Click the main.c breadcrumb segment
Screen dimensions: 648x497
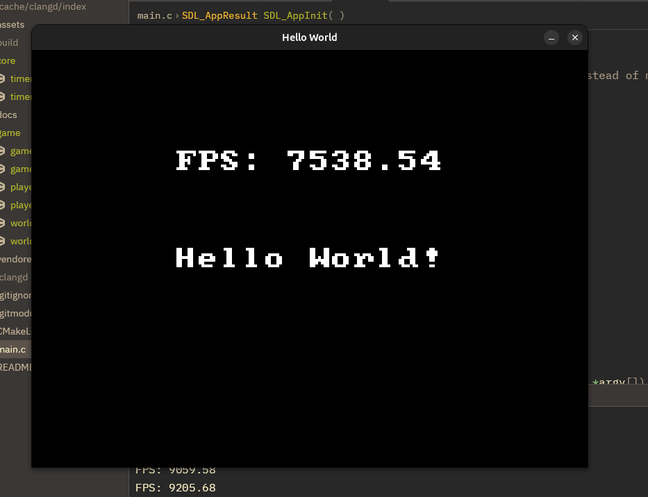tap(154, 15)
